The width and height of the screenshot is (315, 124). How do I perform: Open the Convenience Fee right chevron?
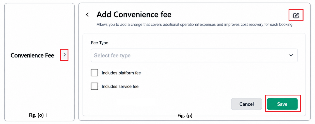[64, 55]
